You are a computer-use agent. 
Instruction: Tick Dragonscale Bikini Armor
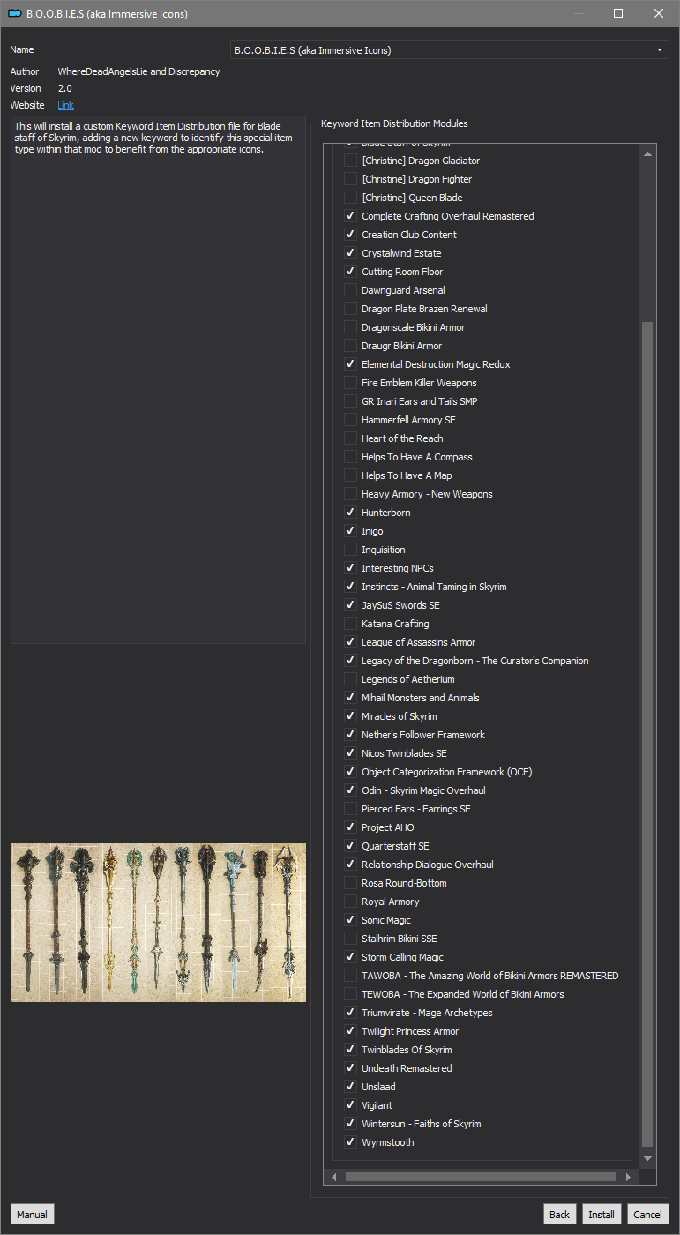pos(350,327)
